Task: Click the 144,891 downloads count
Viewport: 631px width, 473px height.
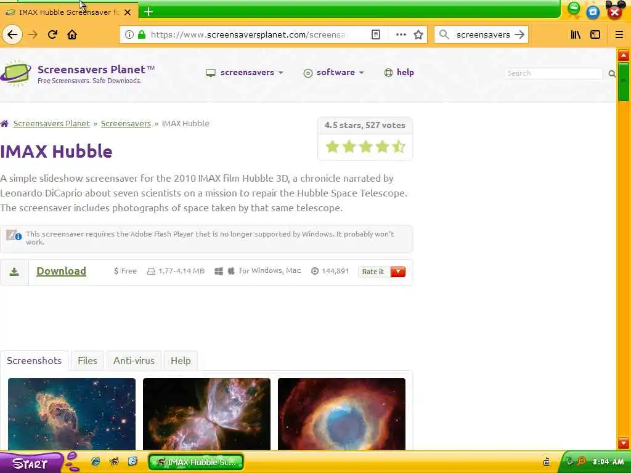Action: (x=335, y=271)
